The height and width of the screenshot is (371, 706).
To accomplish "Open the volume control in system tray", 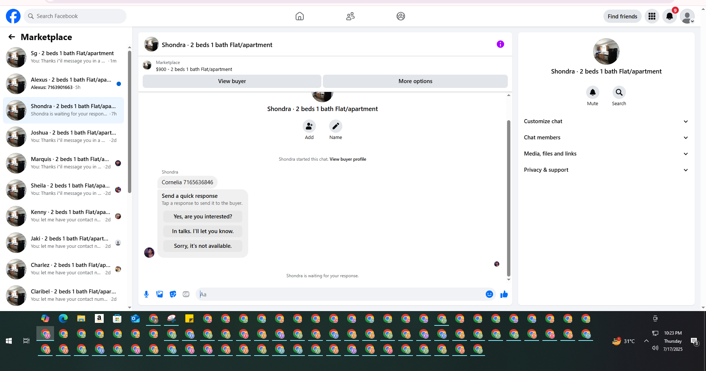I will 655,348.
